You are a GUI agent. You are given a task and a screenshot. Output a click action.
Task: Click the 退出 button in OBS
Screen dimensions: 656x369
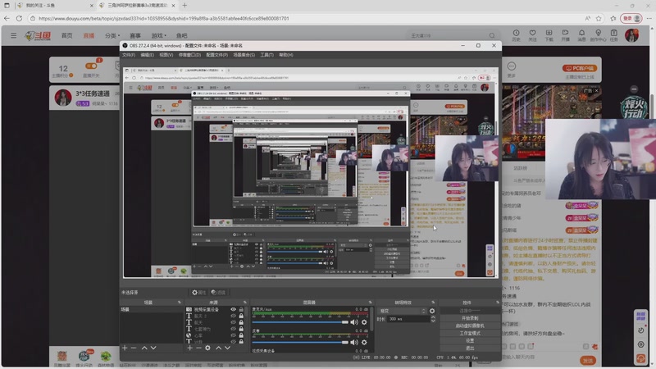click(x=469, y=348)
